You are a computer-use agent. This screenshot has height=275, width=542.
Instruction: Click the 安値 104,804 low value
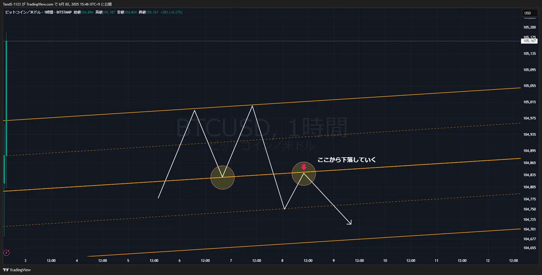pos(127,12)
